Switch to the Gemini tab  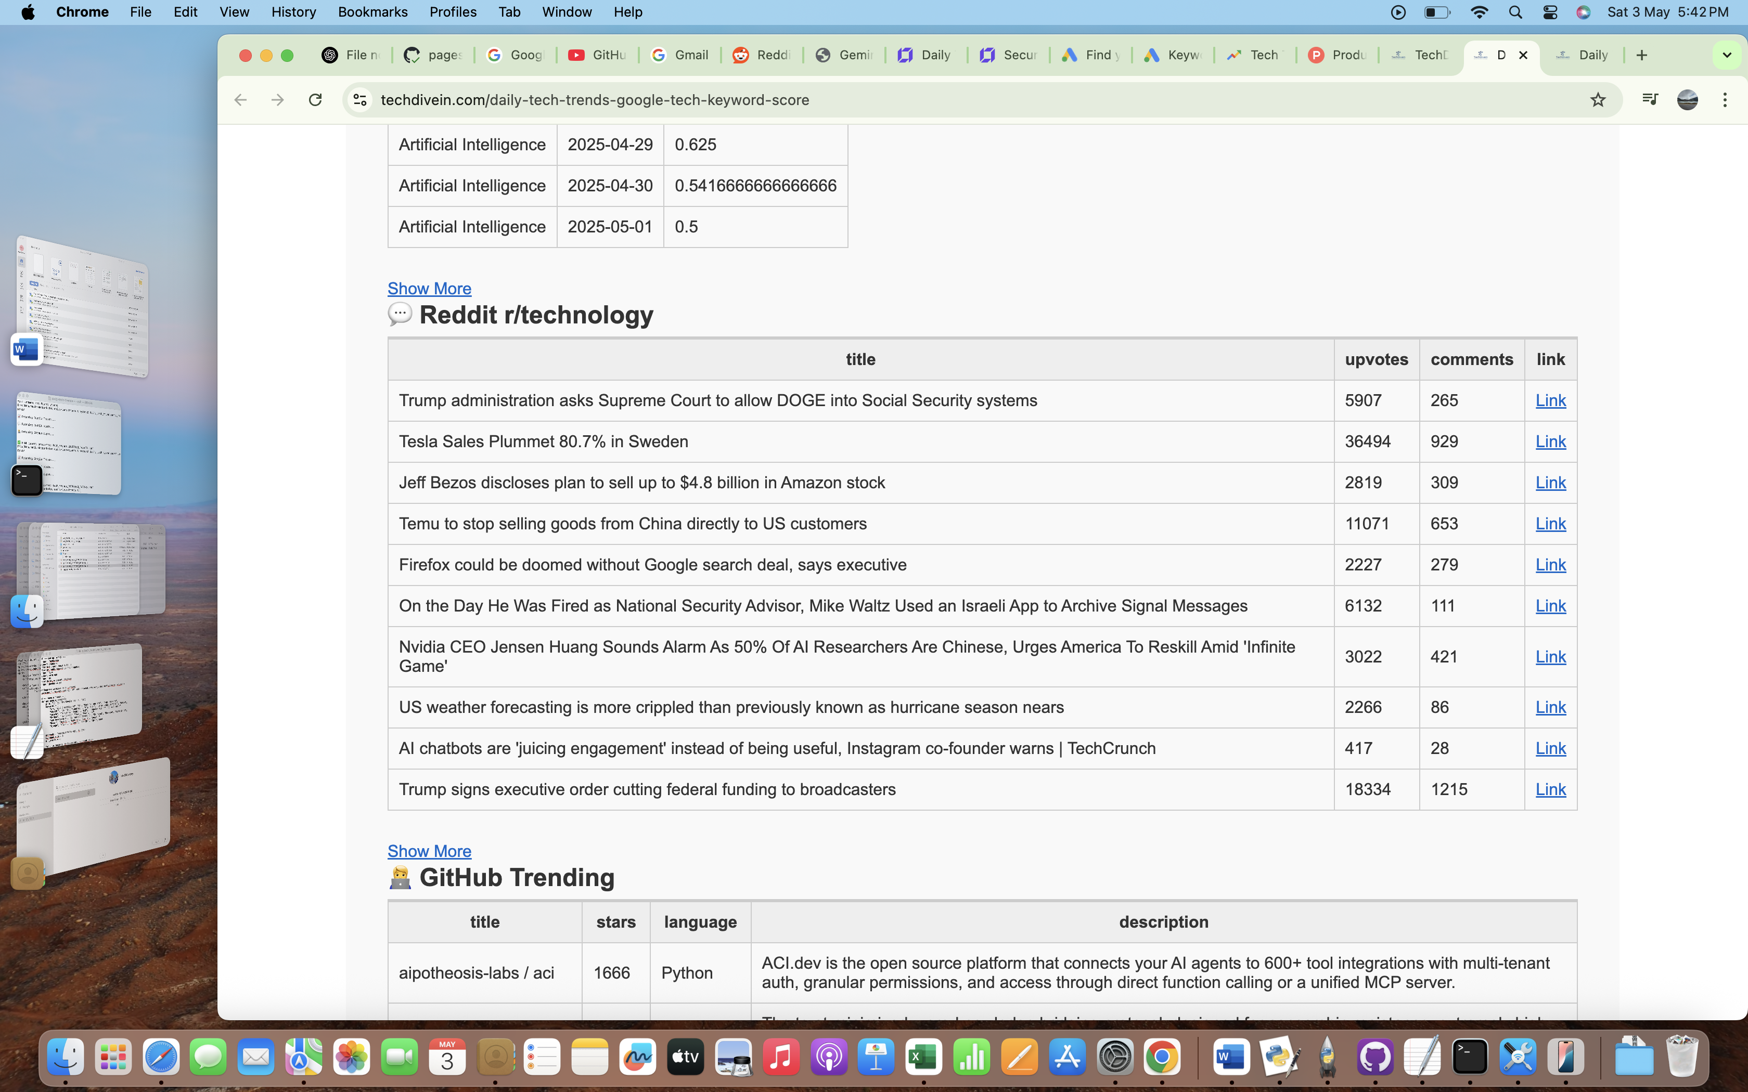844,55
